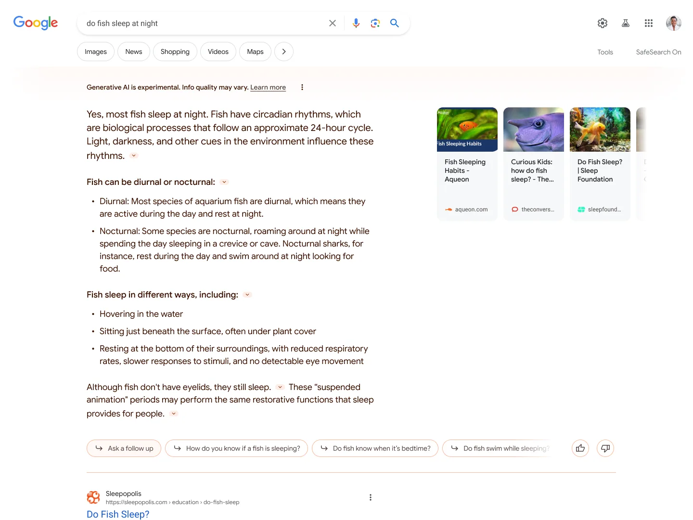Expand chevron after 'they still sleep.'

[x=280, y=387]
